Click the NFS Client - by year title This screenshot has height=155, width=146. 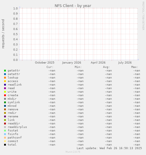coord(73,6)
